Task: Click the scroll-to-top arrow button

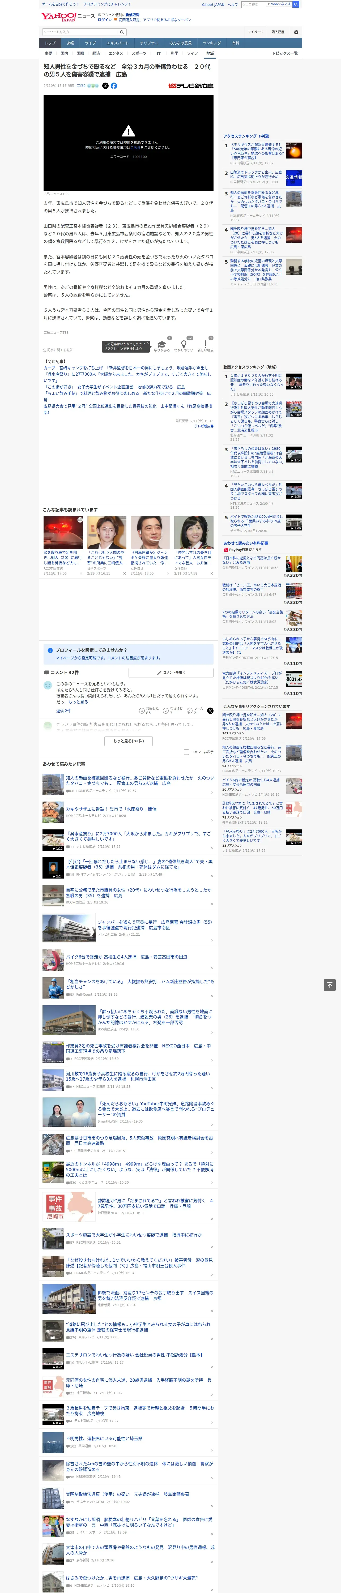Action: click(330, 984)
